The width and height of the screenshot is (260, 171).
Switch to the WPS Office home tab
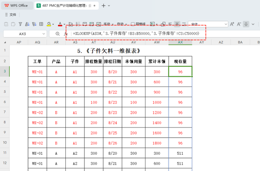point(17,5)
